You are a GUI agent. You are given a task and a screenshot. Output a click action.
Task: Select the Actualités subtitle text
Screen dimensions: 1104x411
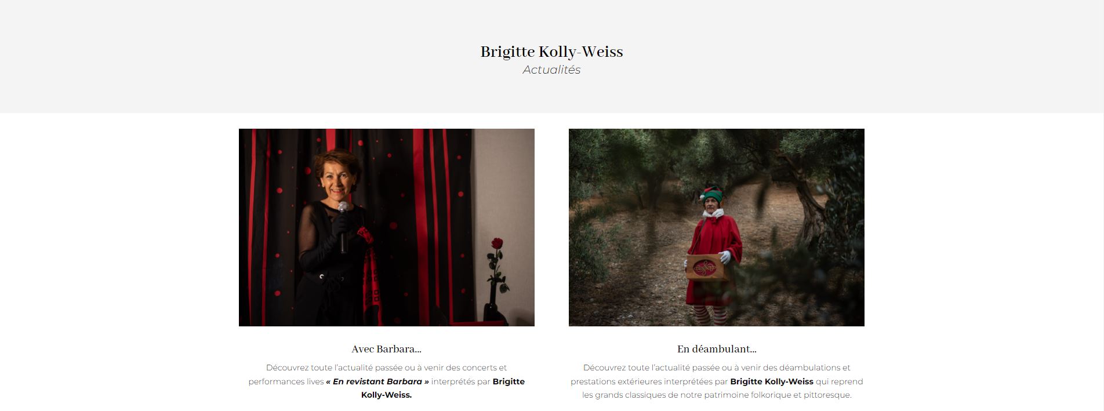551,70
